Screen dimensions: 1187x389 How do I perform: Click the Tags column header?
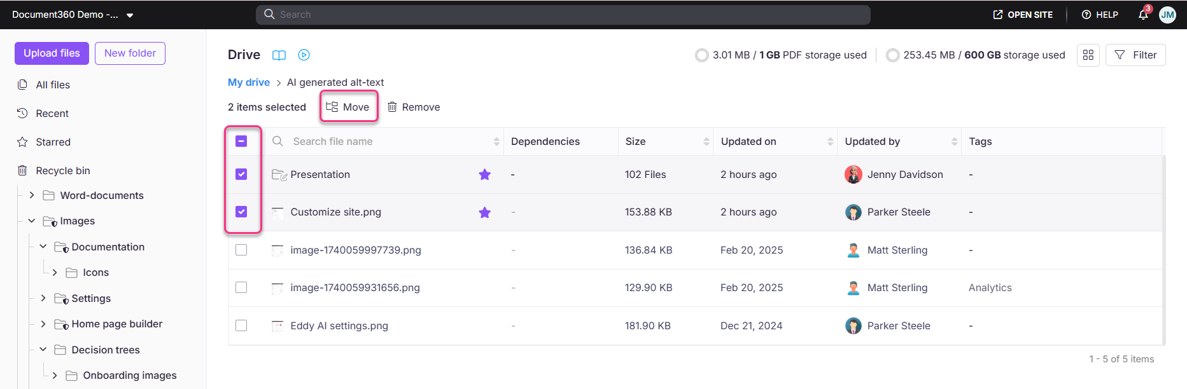(980, 141)
